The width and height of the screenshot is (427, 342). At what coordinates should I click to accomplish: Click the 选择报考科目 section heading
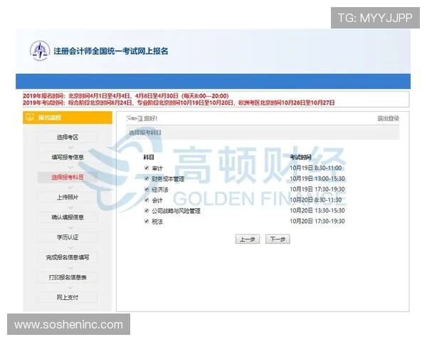tap(145, 133)
